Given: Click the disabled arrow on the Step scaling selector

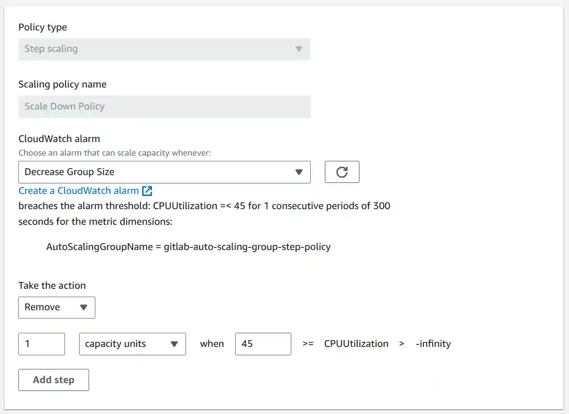Looking at the screenshot, I should [299, 49].
